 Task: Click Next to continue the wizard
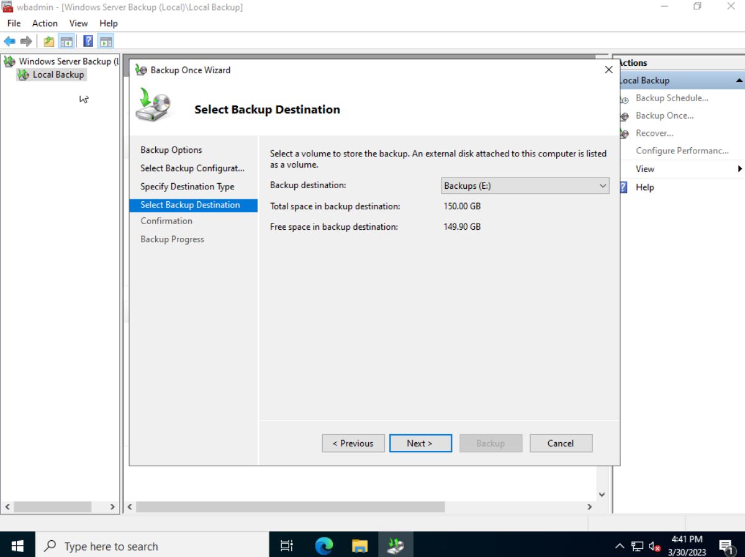420,443
